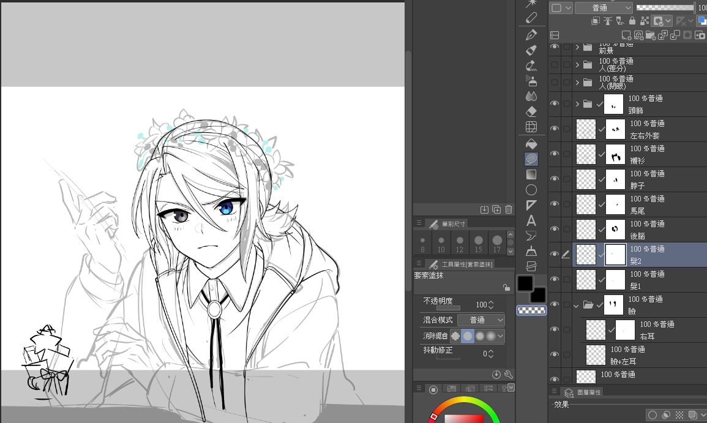The width and height of the screenshot is (707, 423).
Task: Show the 人(閉眼) folder layer
Action: click(x=555, y=82)
